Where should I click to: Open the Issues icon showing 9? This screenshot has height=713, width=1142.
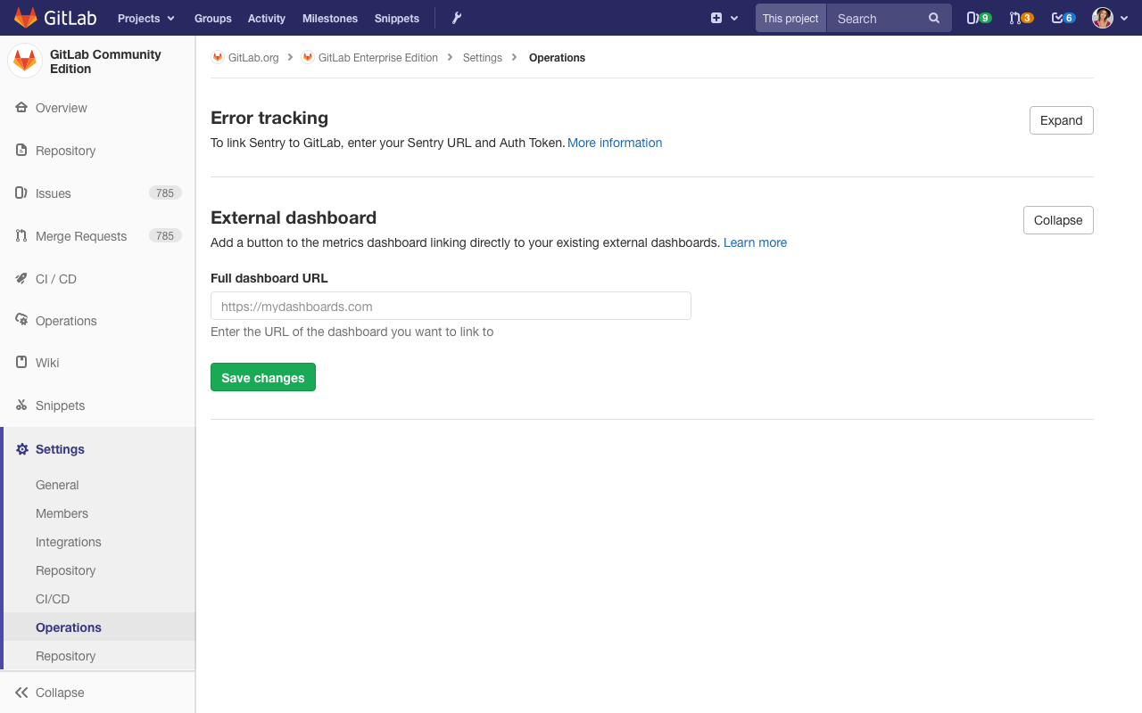[x=978, y=18]
